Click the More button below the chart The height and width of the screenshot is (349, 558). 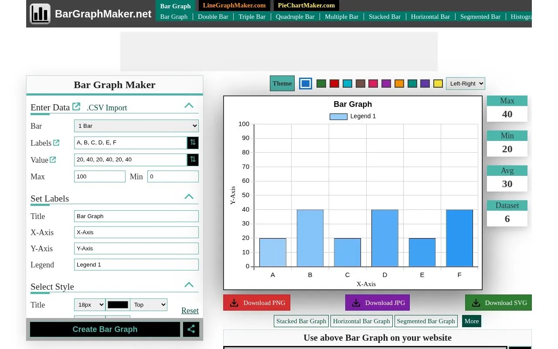tap(472, 321)
